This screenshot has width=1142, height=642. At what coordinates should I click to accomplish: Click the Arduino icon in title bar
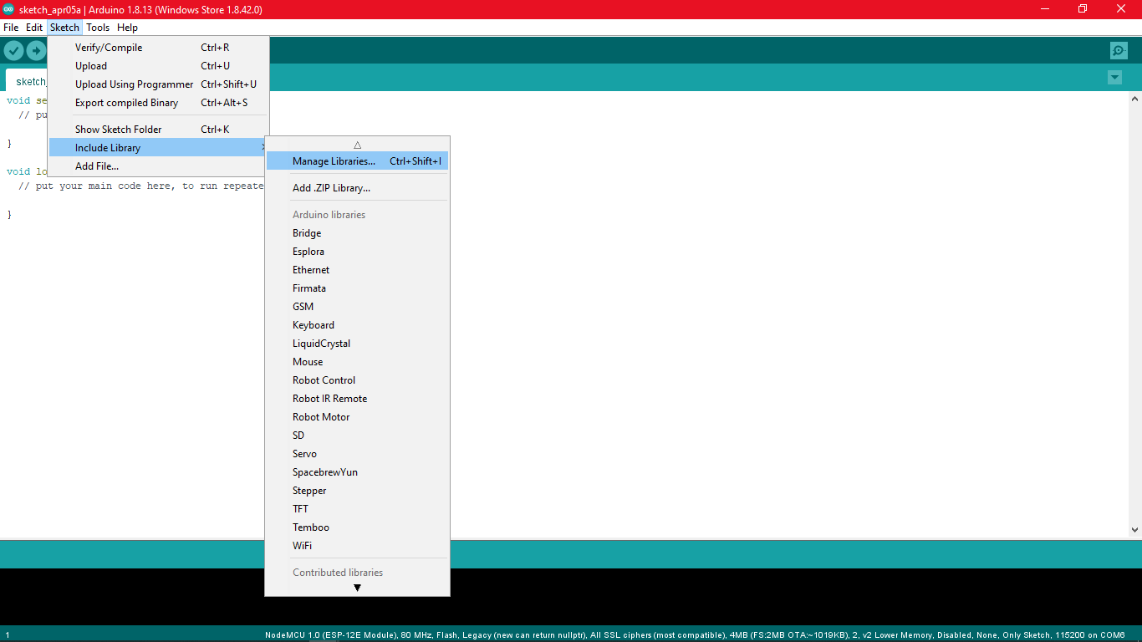9,9
